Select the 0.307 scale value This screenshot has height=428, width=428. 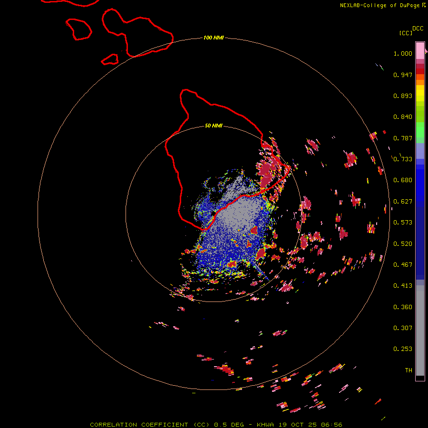point(403,328)
